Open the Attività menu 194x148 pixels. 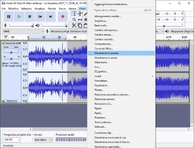click(x=52, y=9)
